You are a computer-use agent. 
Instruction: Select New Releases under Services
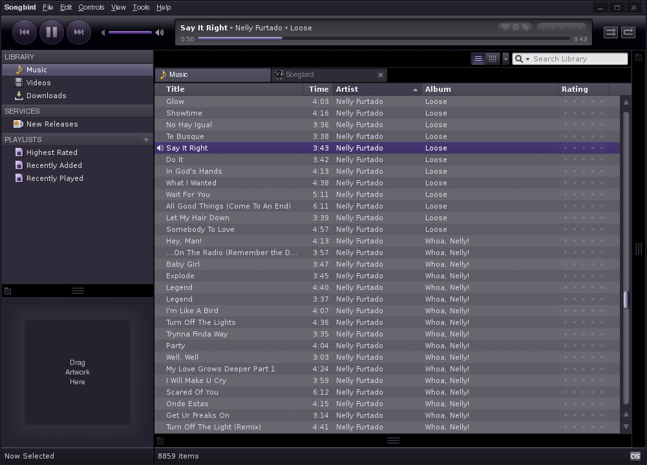52,124
